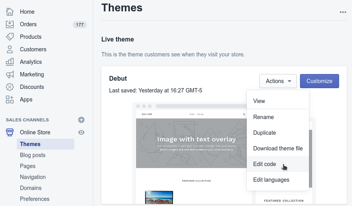
Task: Open the three-dot more options menu
Action: pyautogui.click(x=343, y=12)
